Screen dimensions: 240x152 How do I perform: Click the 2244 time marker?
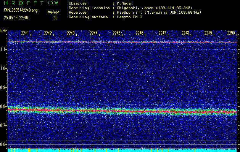(93, 33)
